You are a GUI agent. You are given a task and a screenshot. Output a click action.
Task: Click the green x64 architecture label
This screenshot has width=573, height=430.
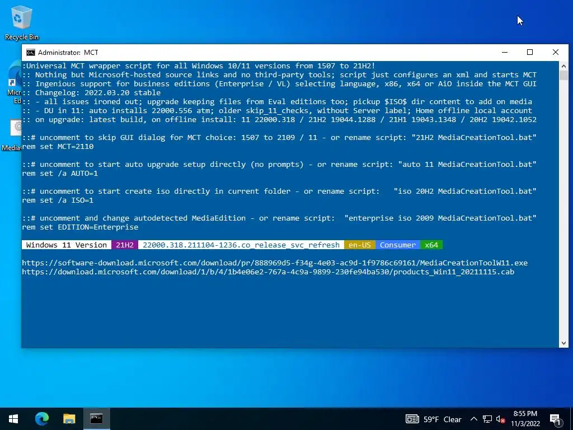[431, 245]
